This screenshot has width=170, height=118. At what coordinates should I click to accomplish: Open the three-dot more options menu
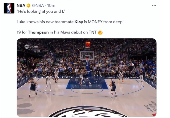click(x=154, y=5)
